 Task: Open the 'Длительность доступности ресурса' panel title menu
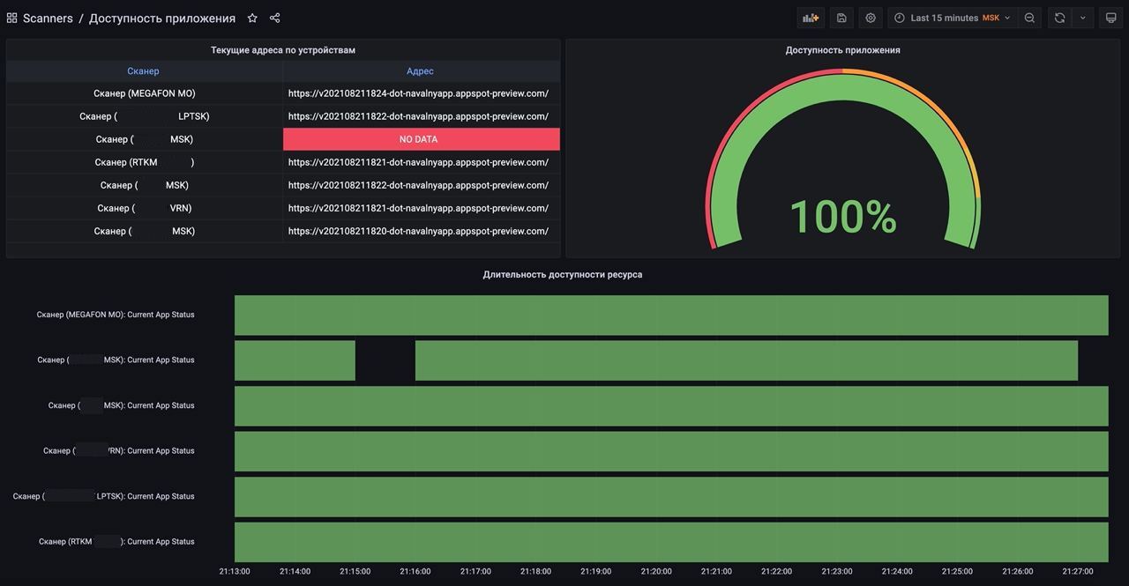tap(563, 274)
